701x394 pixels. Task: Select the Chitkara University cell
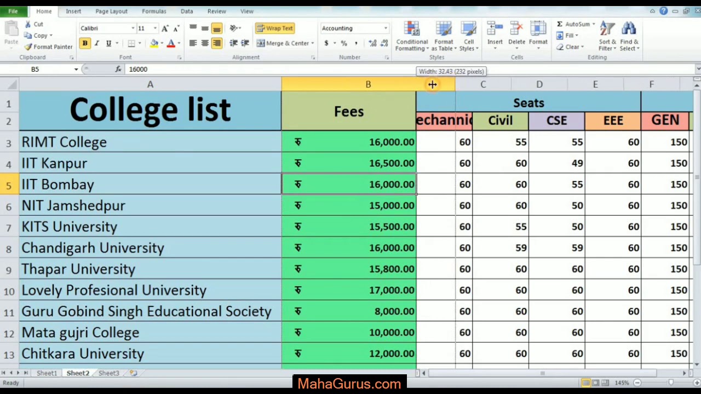150,354
